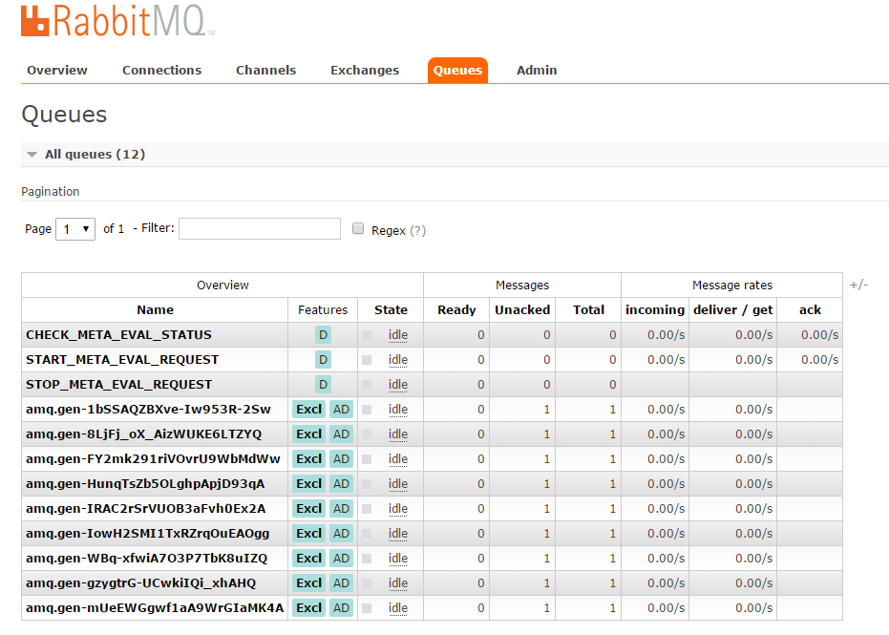This screenshot has width=889, height=635.
Task: Open queue amq.gen-IowH2SMI1TxRZrqOuEAOgg
Action: [x=147, y=534]
